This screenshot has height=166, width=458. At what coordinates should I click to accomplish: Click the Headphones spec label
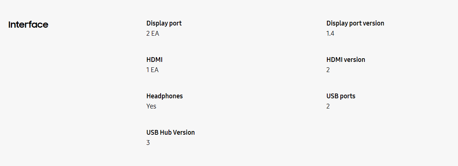[165, 96]
